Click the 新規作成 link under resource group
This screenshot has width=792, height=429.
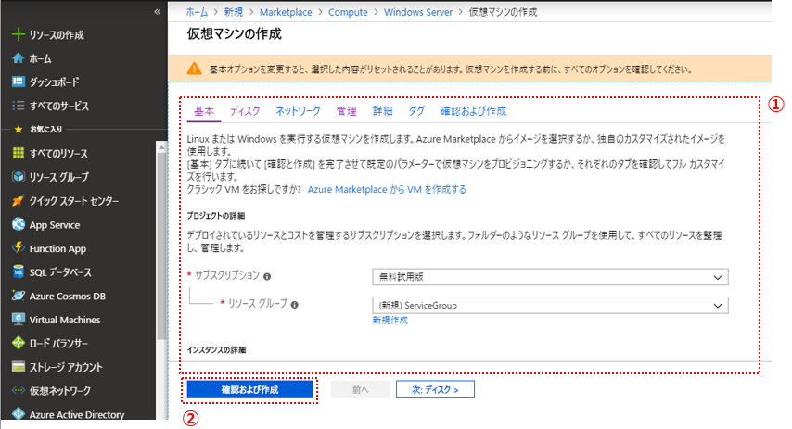click(x=390, y=320)
